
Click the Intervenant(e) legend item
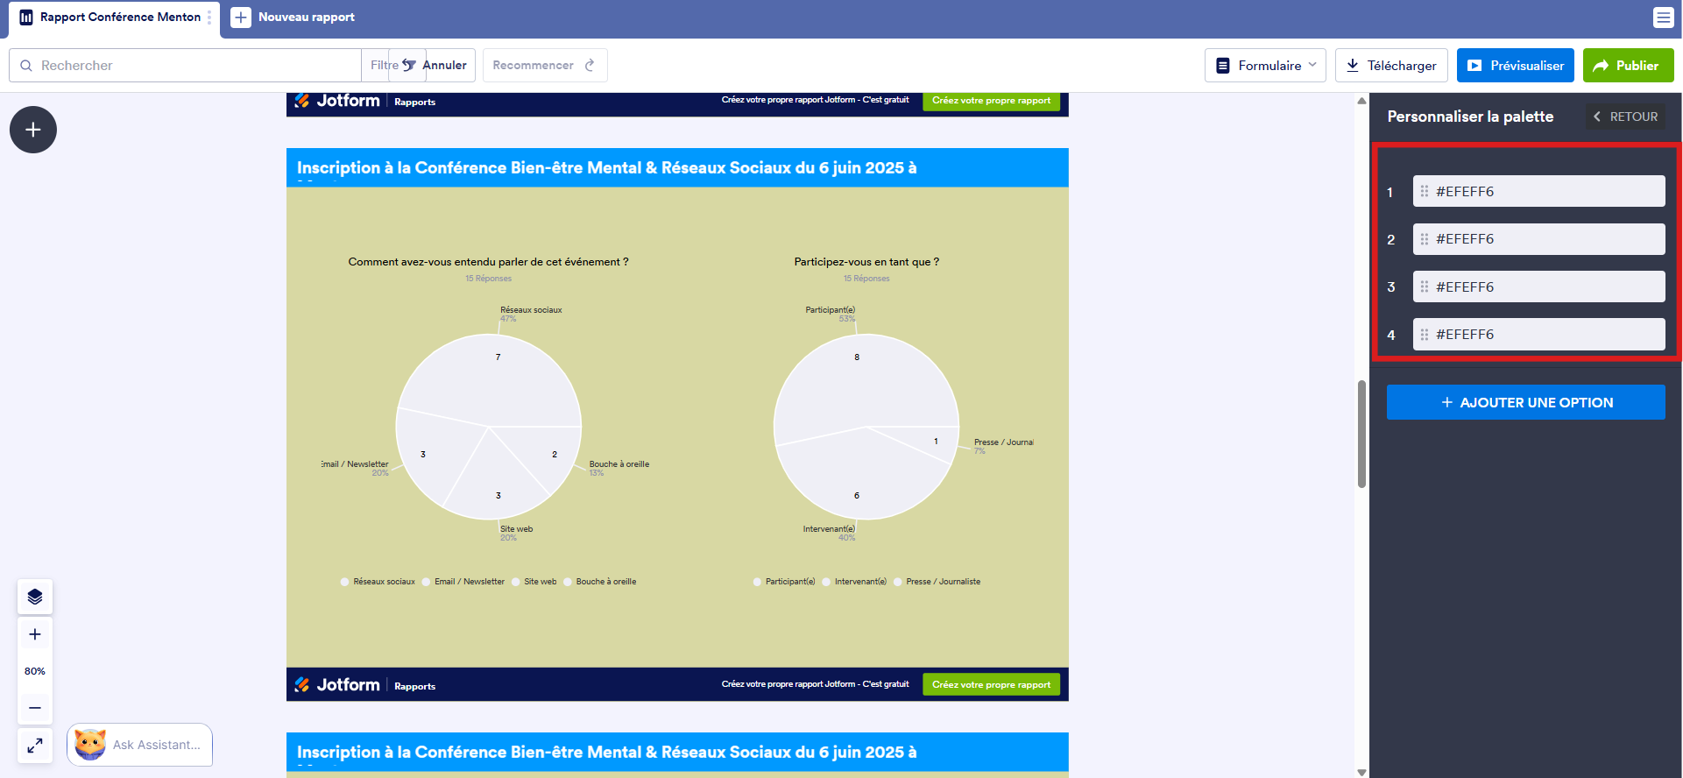tap(854, 582)
